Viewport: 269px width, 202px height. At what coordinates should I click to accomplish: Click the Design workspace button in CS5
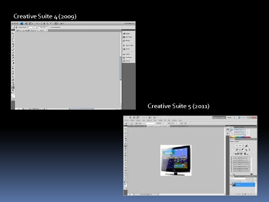(229, 117)
